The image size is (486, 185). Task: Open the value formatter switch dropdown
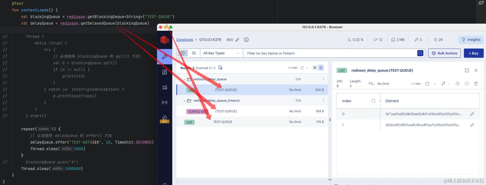click(446, 84)
